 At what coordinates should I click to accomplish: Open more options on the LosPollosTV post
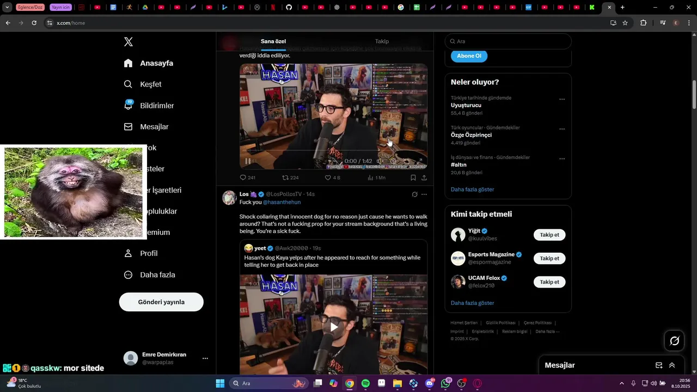[424, 194]
